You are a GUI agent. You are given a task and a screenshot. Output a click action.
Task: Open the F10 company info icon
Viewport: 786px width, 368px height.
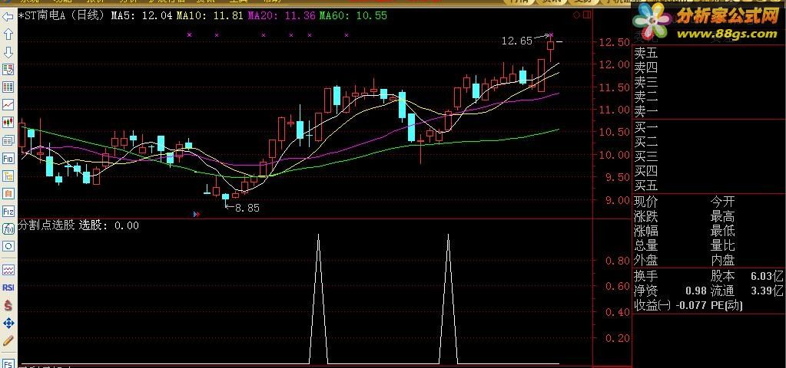click(8, 158)
